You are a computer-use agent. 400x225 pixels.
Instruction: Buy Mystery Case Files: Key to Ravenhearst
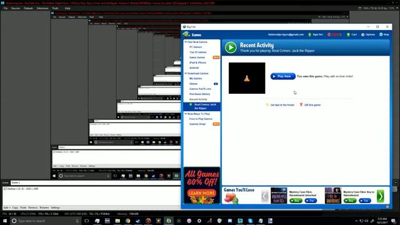(350, 201)
